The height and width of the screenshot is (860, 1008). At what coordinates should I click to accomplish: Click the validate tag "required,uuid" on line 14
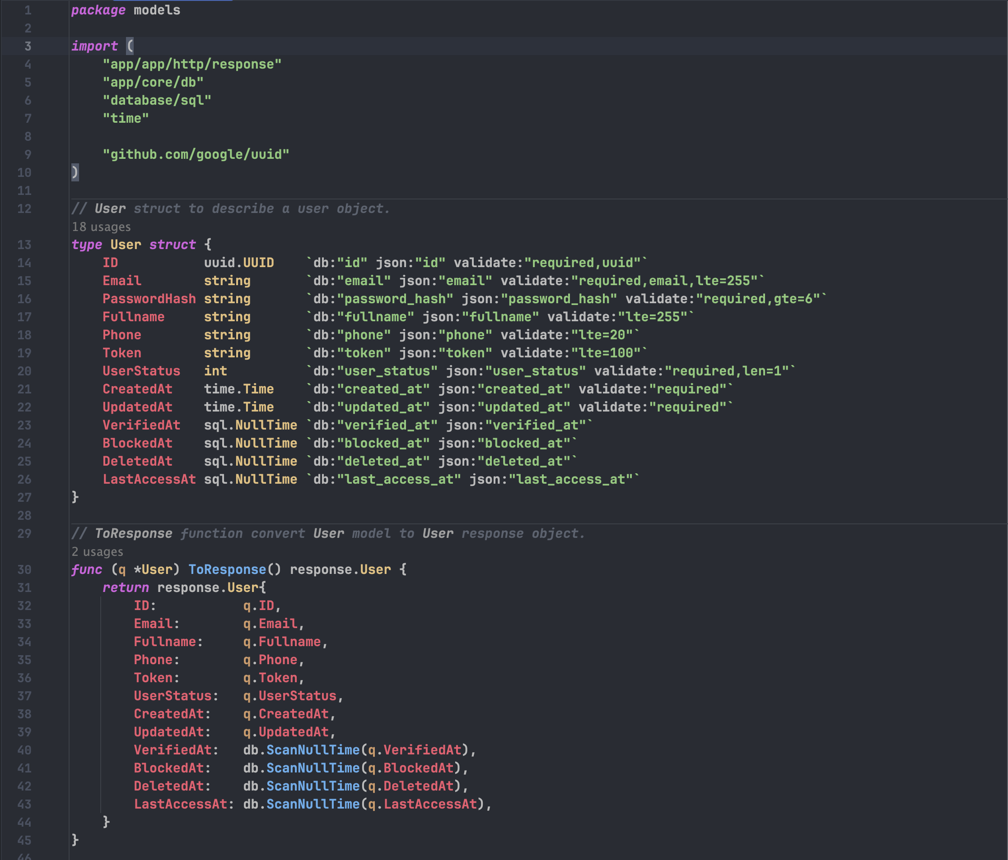point(582,263)
